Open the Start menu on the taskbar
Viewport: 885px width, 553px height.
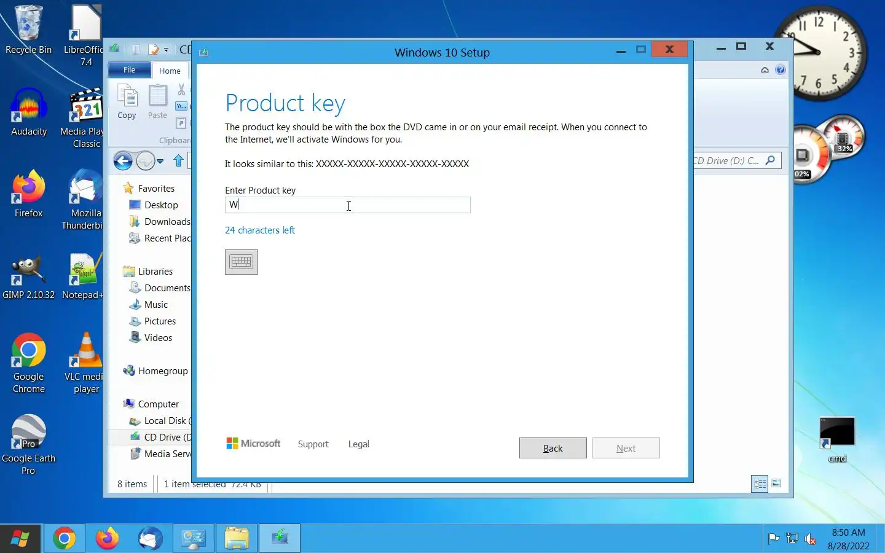[20, 539]
